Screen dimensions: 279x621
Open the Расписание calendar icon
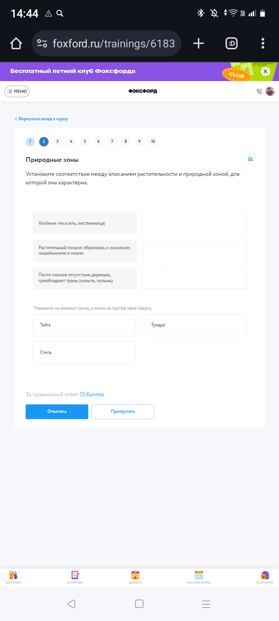(199, 578)
